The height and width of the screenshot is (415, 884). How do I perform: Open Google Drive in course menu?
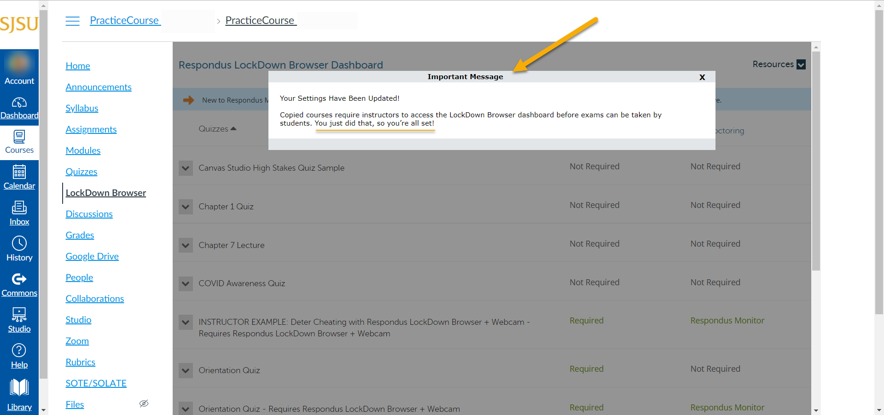[x=92, y=256]
